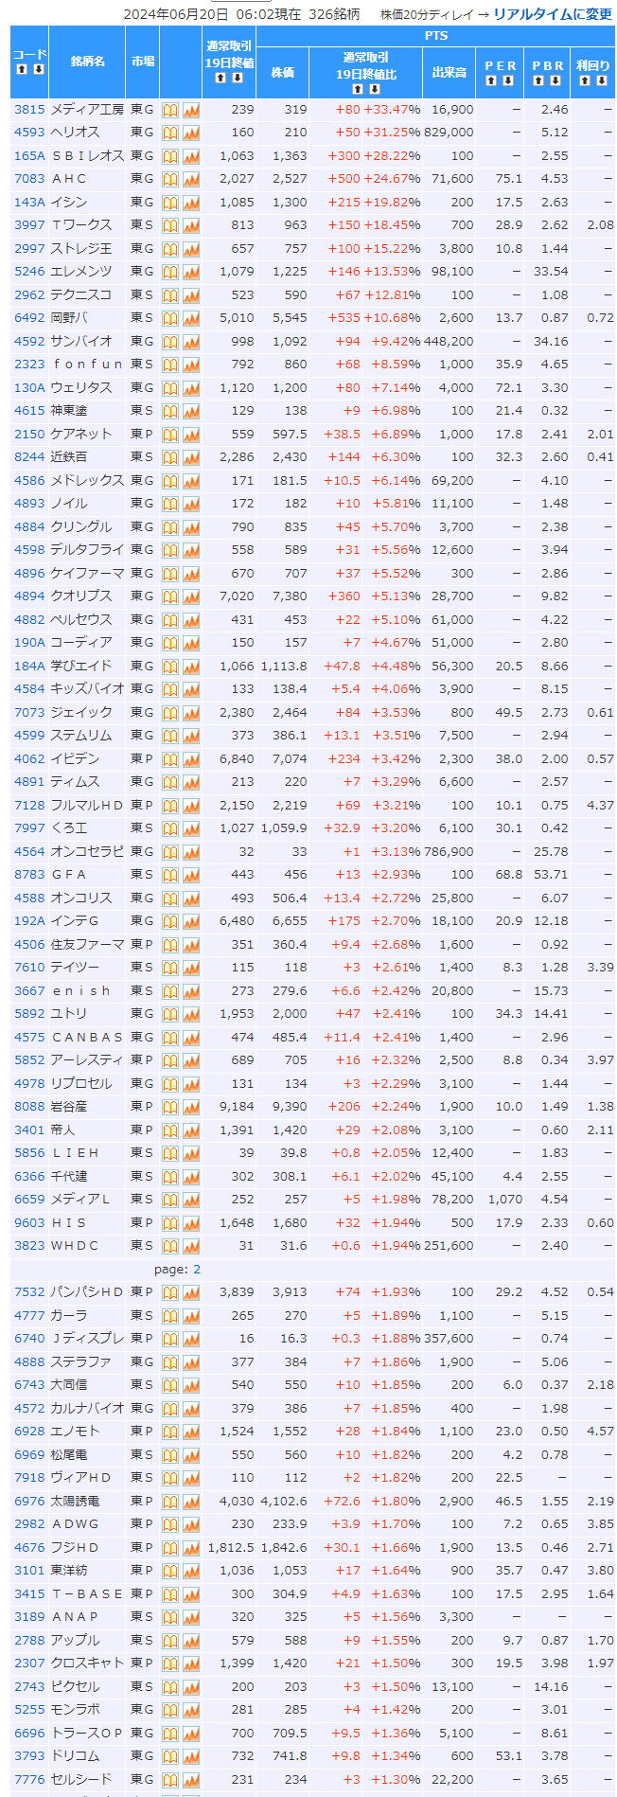
Task: Open stock code 7128 link
Action: [29, 806]
